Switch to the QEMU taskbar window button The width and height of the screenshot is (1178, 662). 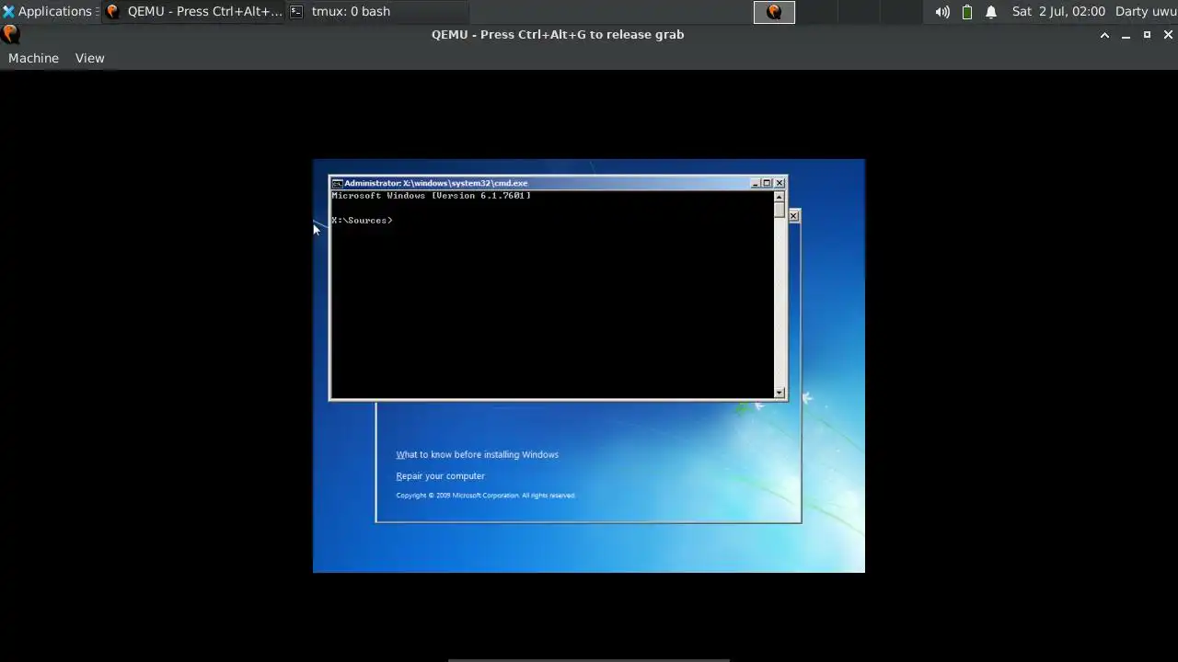[193, 12]
